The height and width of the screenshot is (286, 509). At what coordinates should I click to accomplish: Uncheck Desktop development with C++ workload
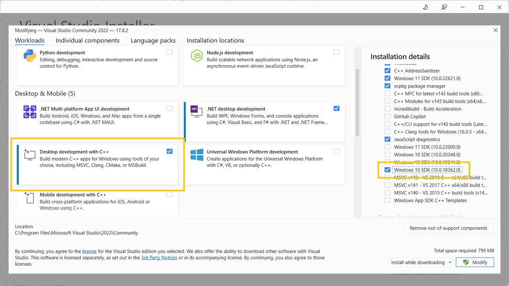coord(170,151)
